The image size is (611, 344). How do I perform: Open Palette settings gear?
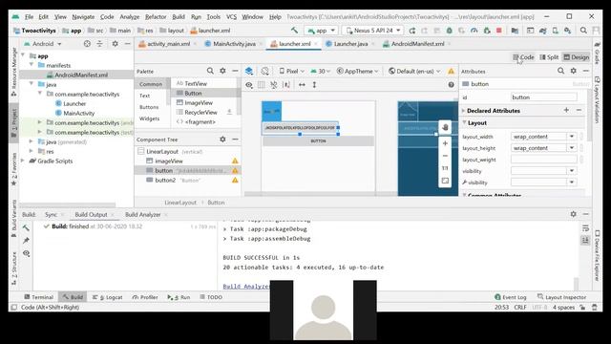pyautogui.click(x=222, y=71)
